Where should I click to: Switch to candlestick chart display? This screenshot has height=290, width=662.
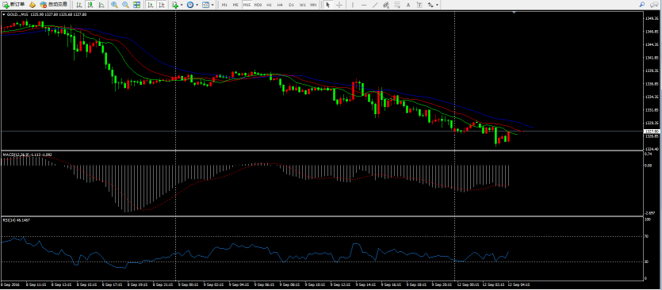tap(90, 5)
